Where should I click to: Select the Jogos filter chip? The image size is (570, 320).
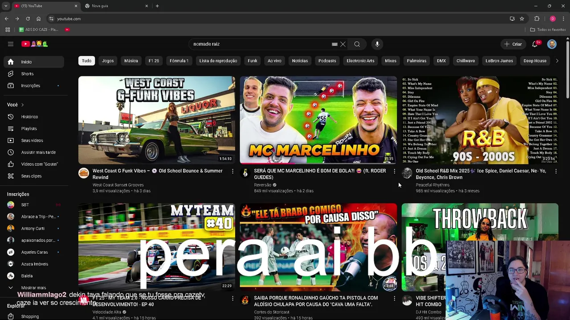click(108, 61)
